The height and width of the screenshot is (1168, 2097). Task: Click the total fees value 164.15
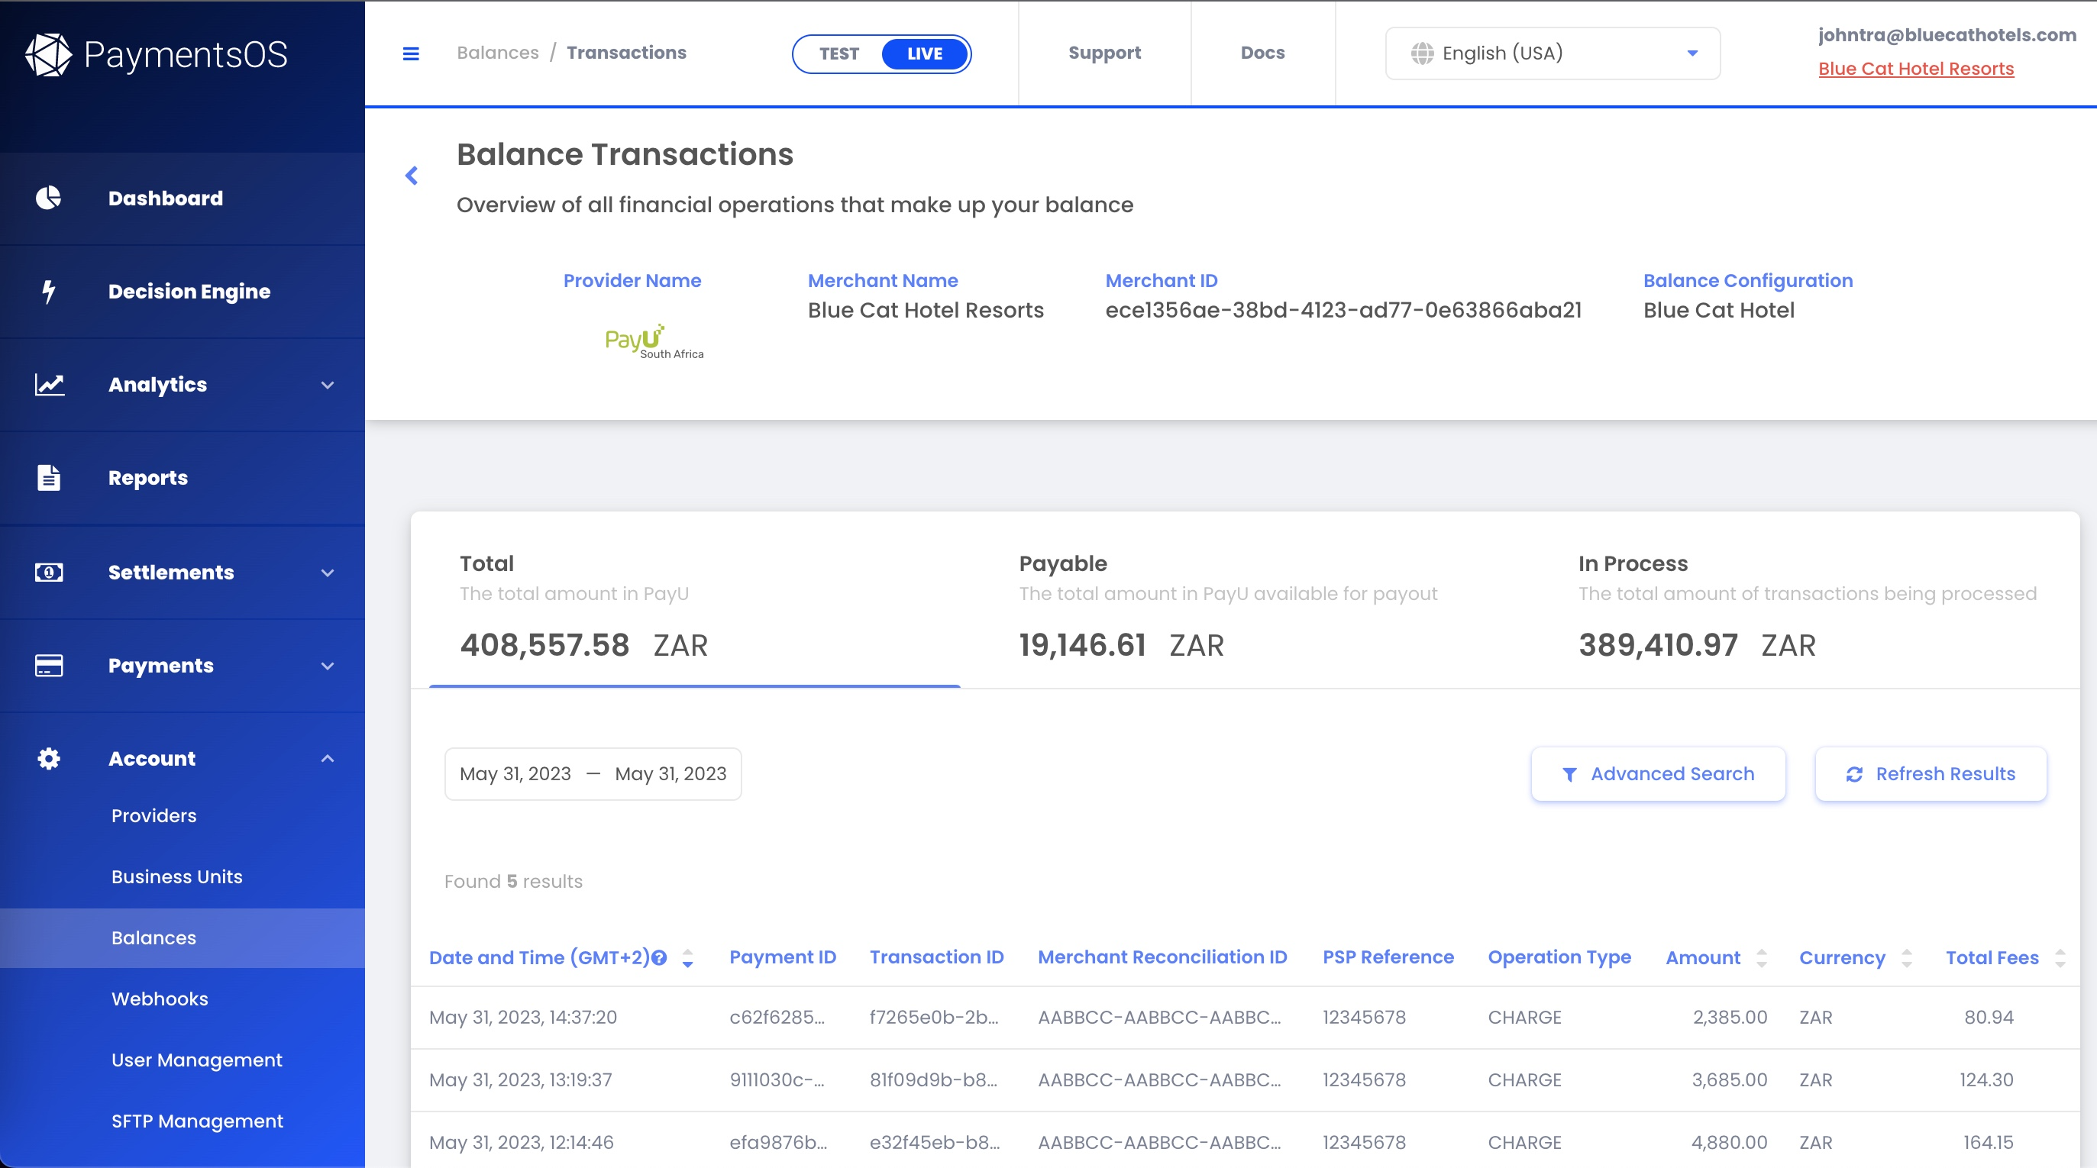click(x=1988, y=1143)
